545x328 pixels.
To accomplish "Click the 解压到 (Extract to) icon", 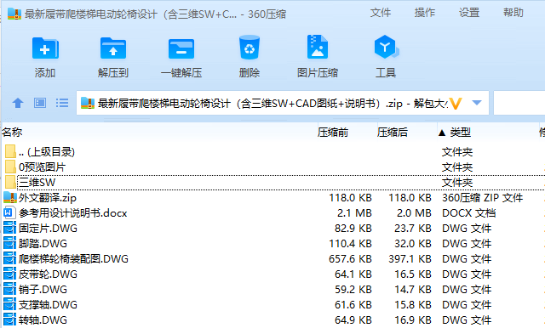I will click(113, 48).
